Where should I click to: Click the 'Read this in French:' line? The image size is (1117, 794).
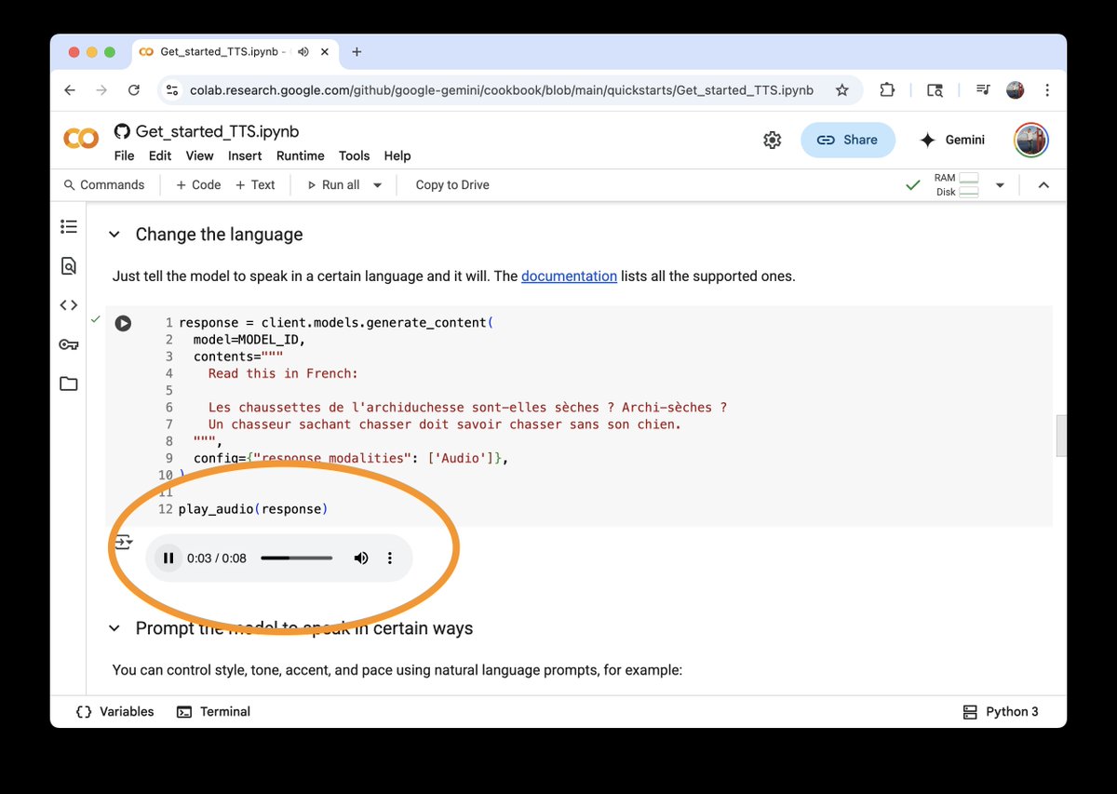pos(283,373)
